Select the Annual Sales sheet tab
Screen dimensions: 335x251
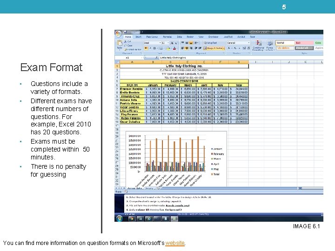click(134, 188)
